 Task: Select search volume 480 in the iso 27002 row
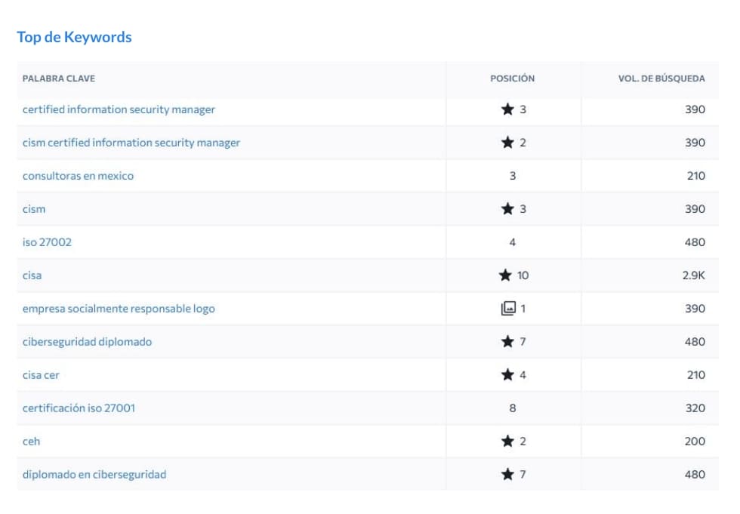[x=695, y=242]
